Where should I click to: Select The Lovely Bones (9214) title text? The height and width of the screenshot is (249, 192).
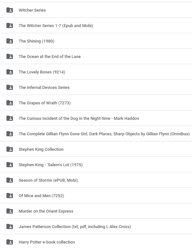pos(42,72)
